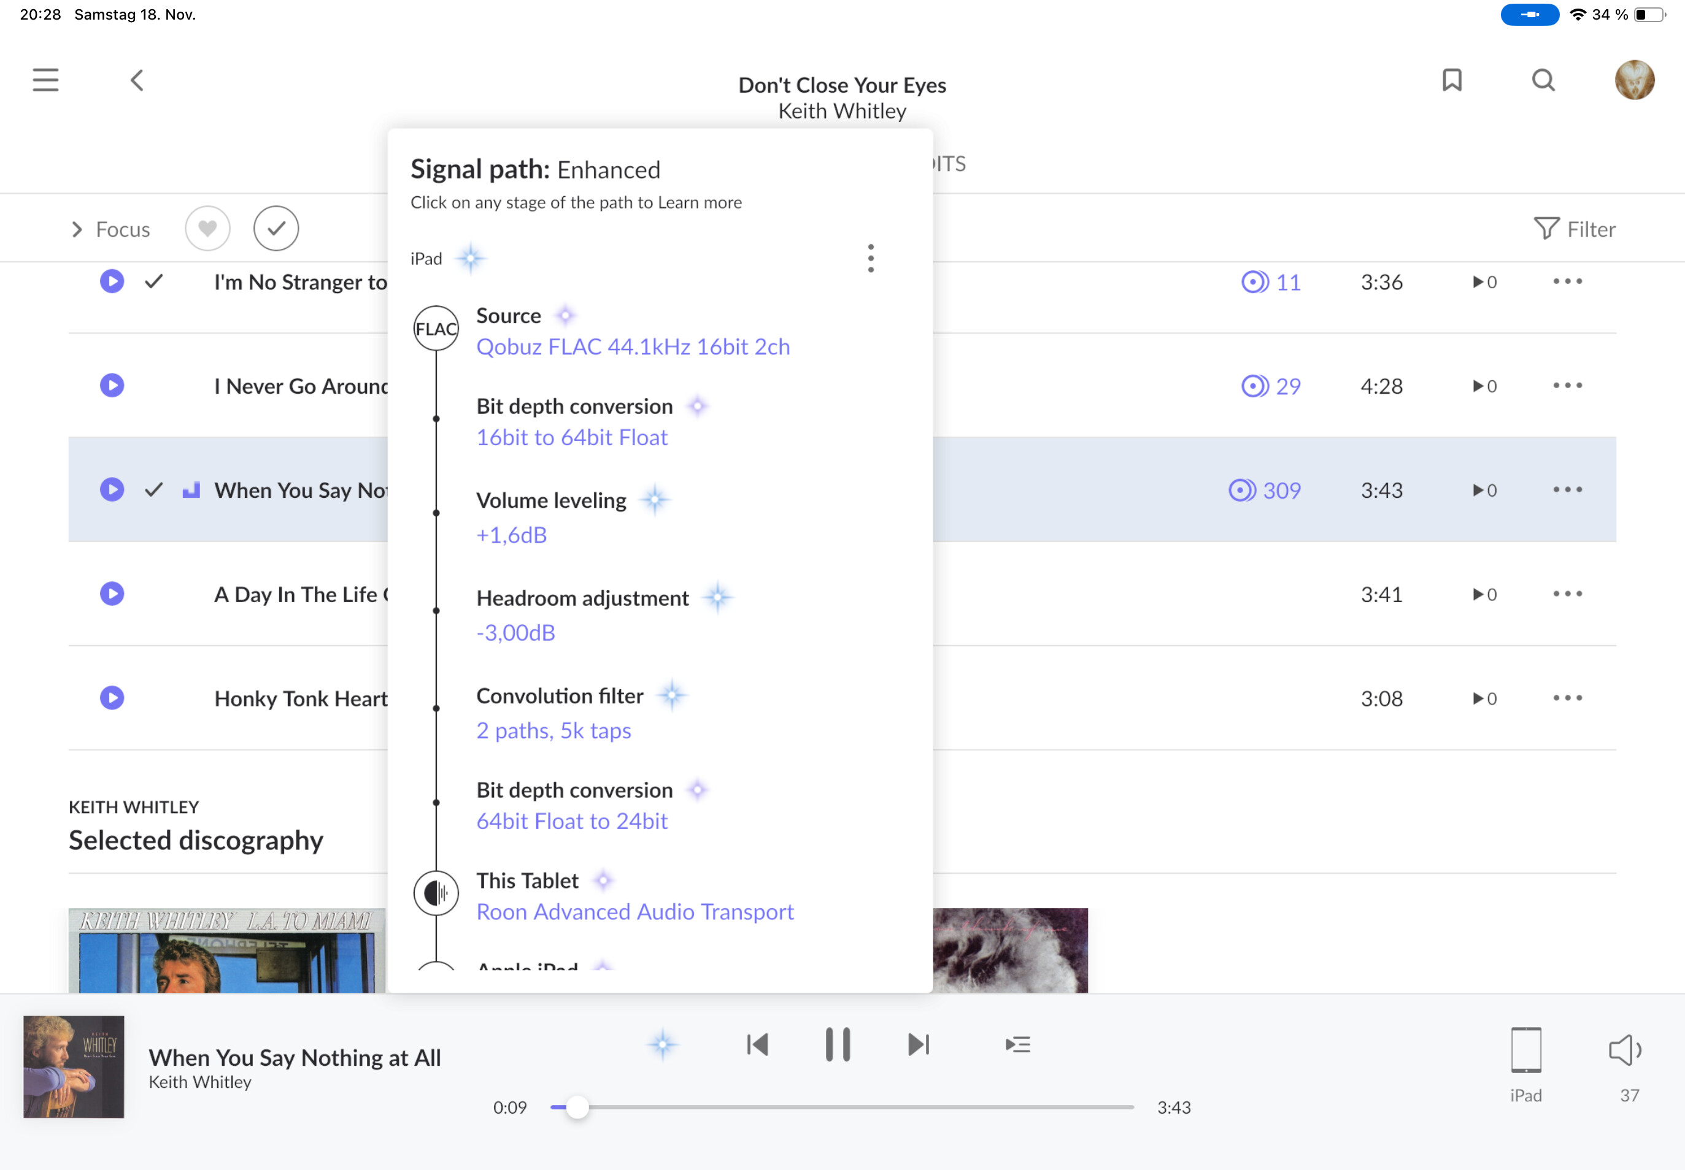Screen dimensions: 1685x1170
Task: Skip to the next track
Action: [919, 1045]
